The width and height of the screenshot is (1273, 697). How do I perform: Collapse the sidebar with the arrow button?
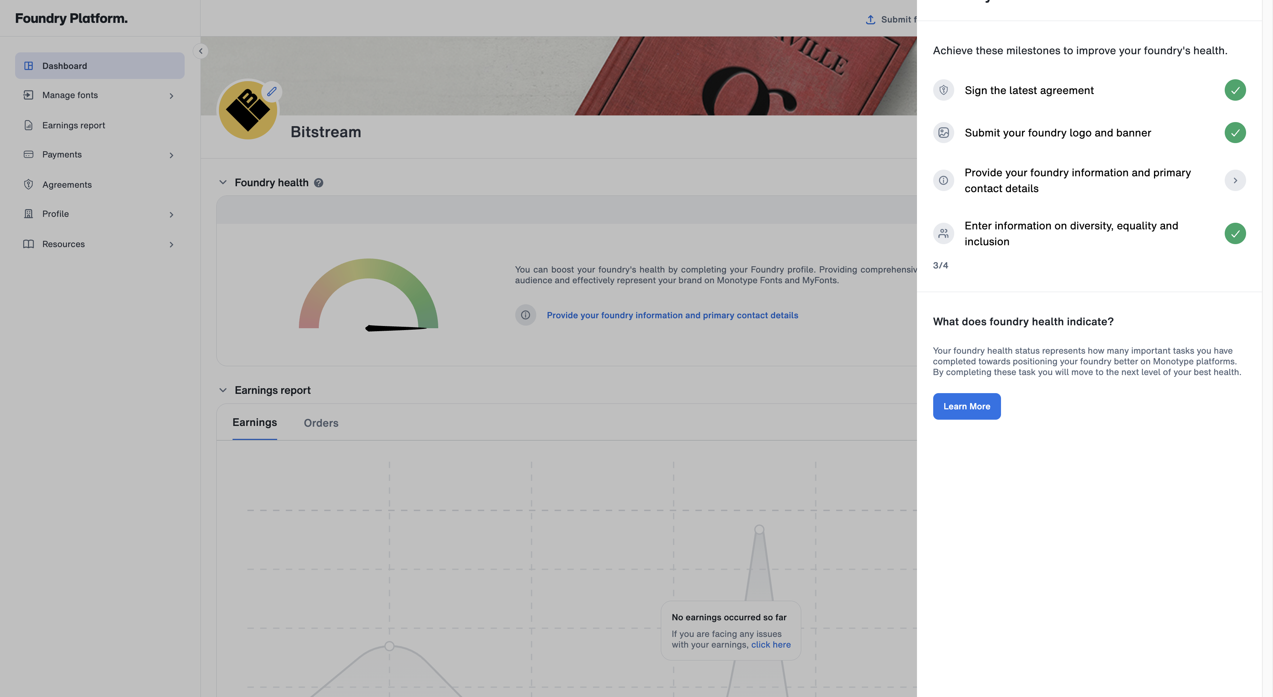pos(200,51)
